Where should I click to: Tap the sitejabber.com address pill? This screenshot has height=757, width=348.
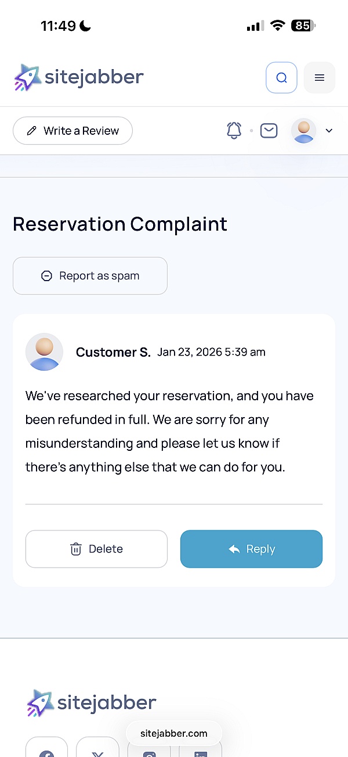pyautogui.click(x=173, y=733)
